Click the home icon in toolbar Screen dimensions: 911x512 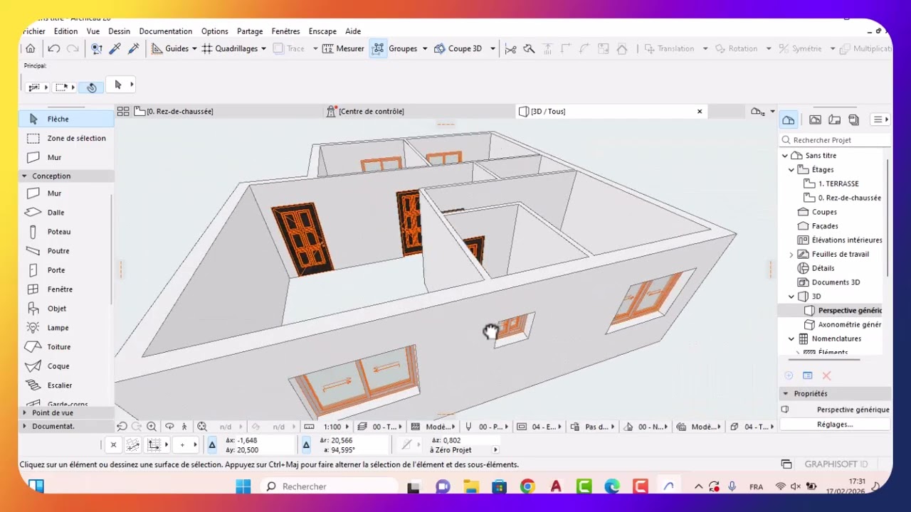pyautogui.click(x=30, y=48)
